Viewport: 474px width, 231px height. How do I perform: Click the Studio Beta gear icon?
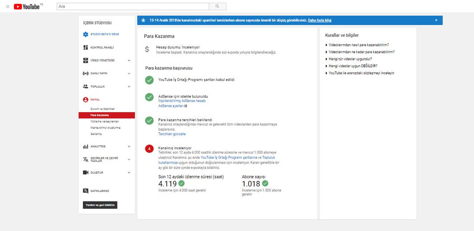pos(85,34)
